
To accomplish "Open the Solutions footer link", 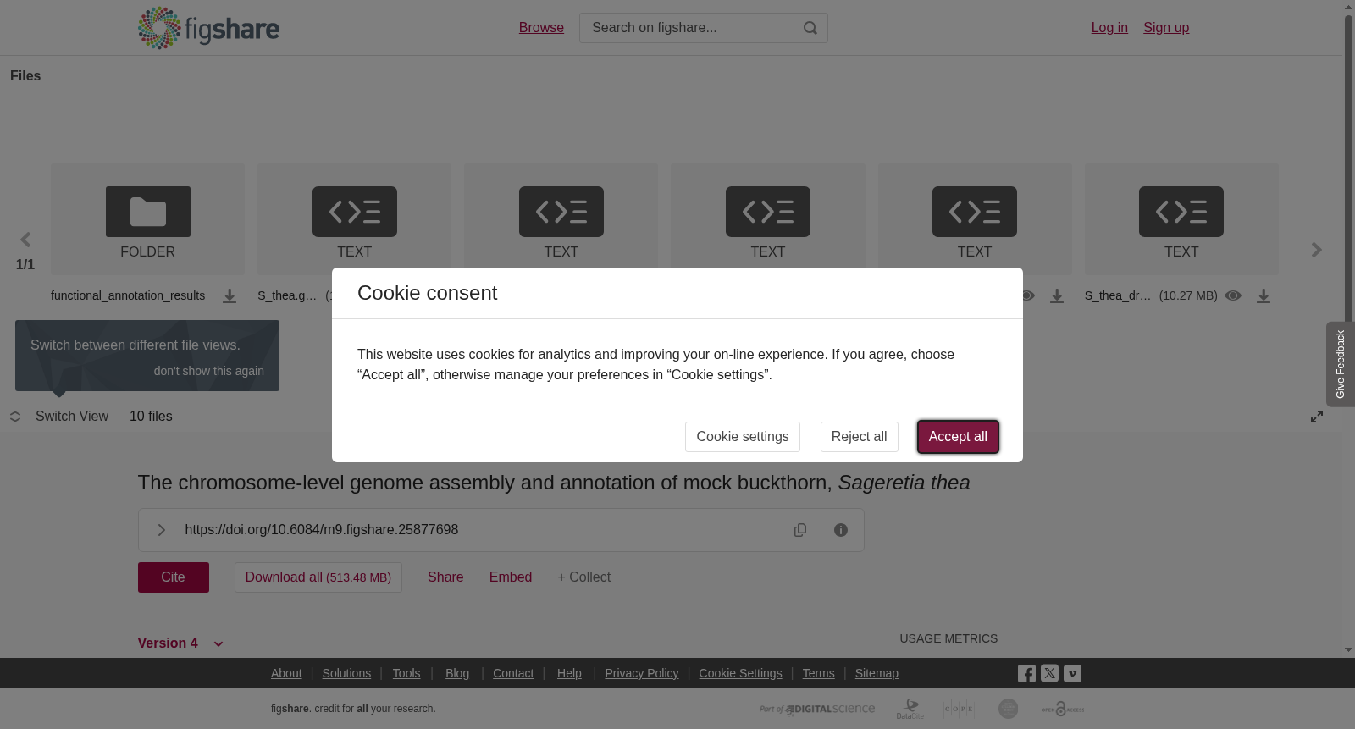I will pyautogui.click(x=346, y=673).
